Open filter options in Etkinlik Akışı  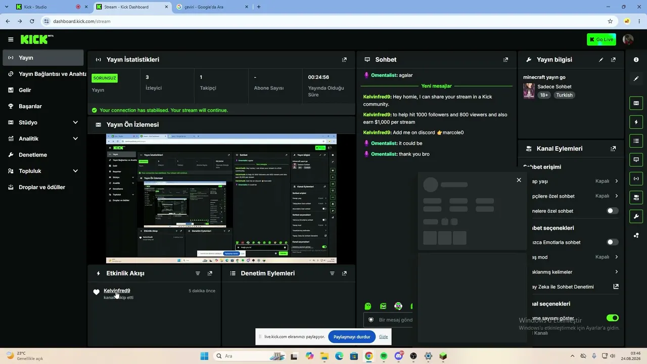198,274
